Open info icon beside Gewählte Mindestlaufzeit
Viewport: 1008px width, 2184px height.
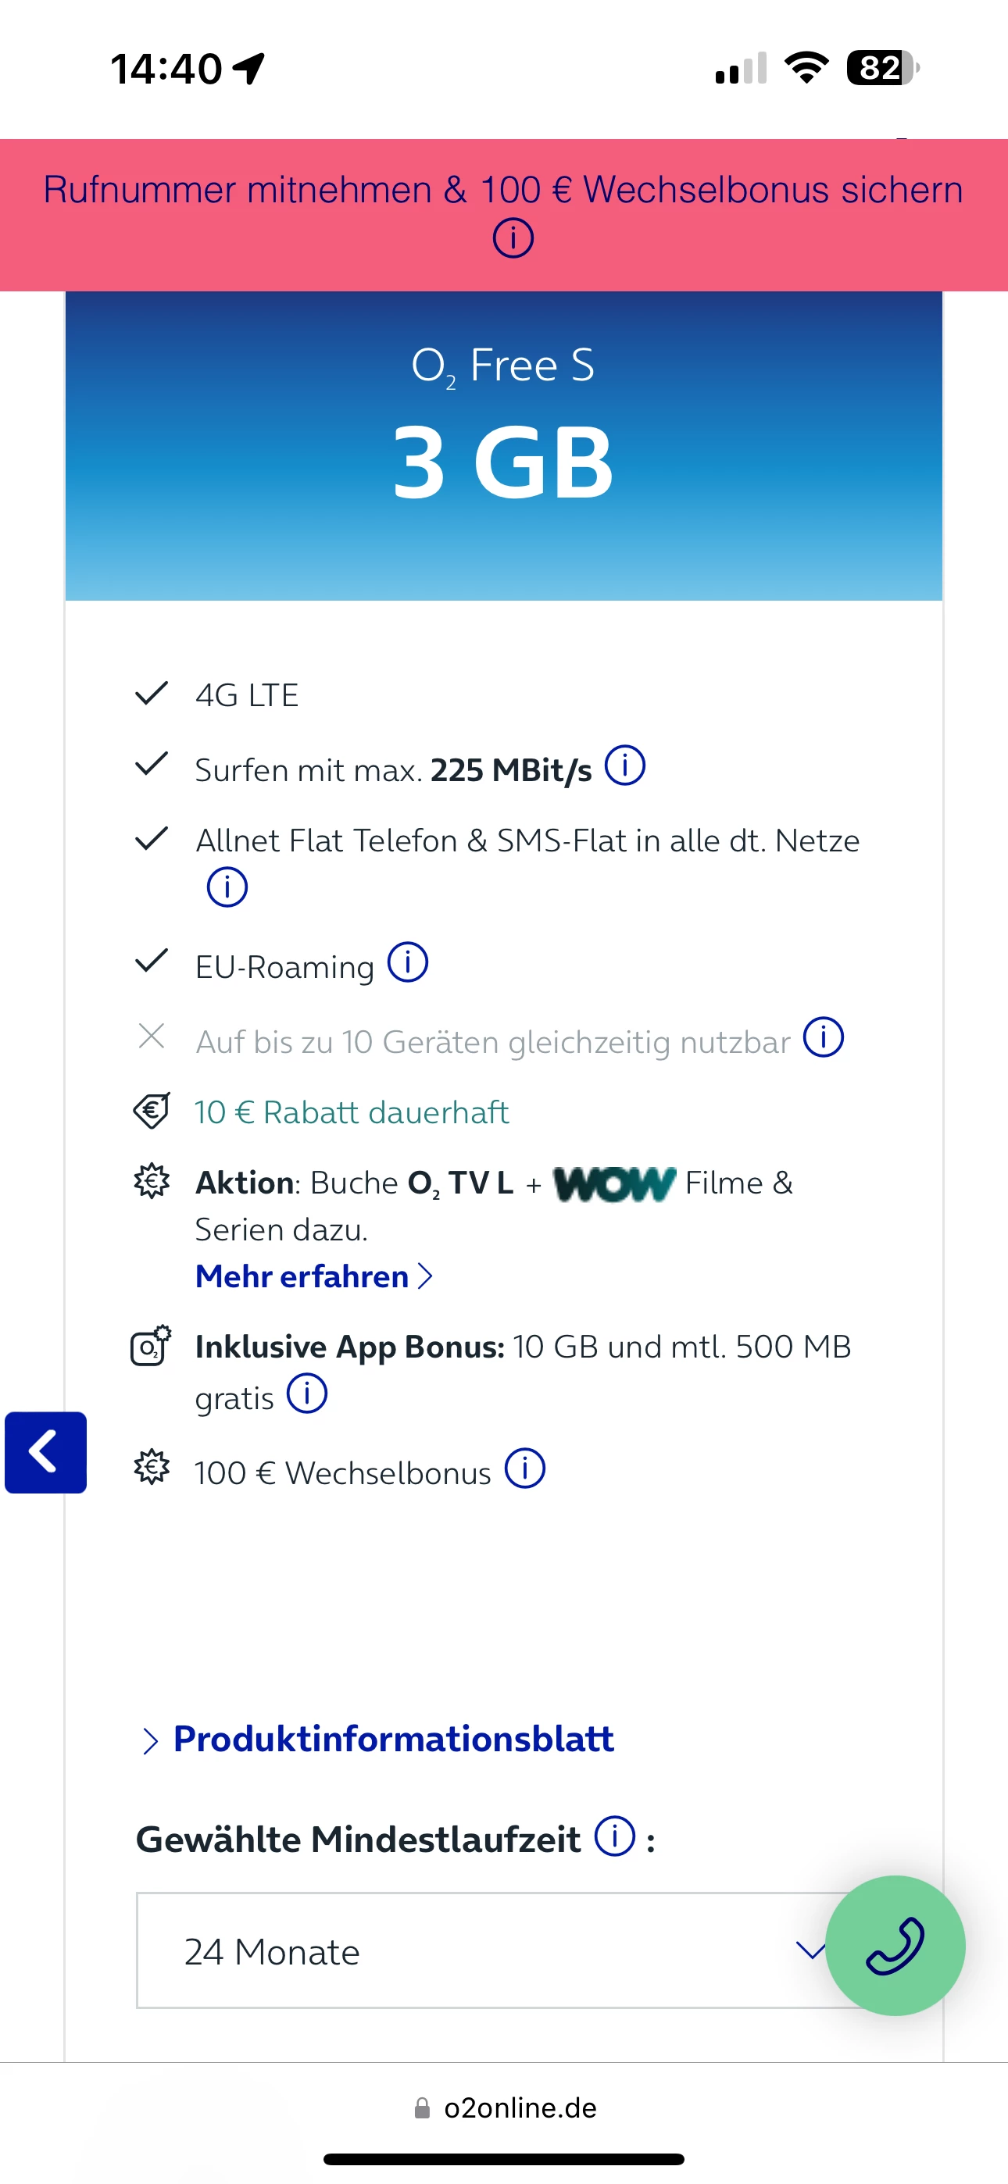click(614, 1836)
